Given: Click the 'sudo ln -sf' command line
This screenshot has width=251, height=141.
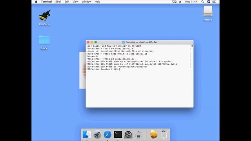Looking at the screenshot, I should coord(132,64).
